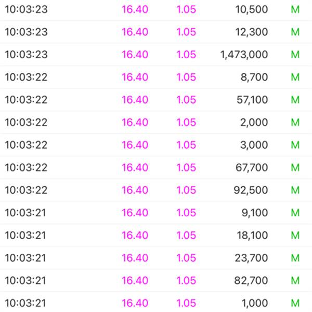Click the 1.05 change value beside 18,100
This screenshot has height=312, width=312.
pos(186,235)
